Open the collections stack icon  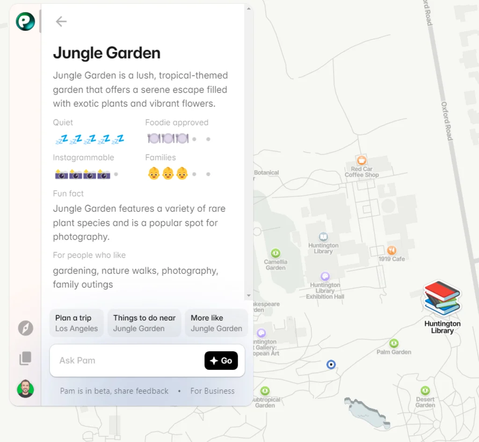click(x=25, y=358)
